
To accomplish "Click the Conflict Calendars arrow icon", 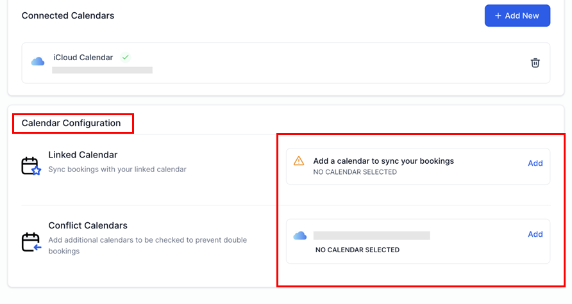I will [x=31, y=243].
